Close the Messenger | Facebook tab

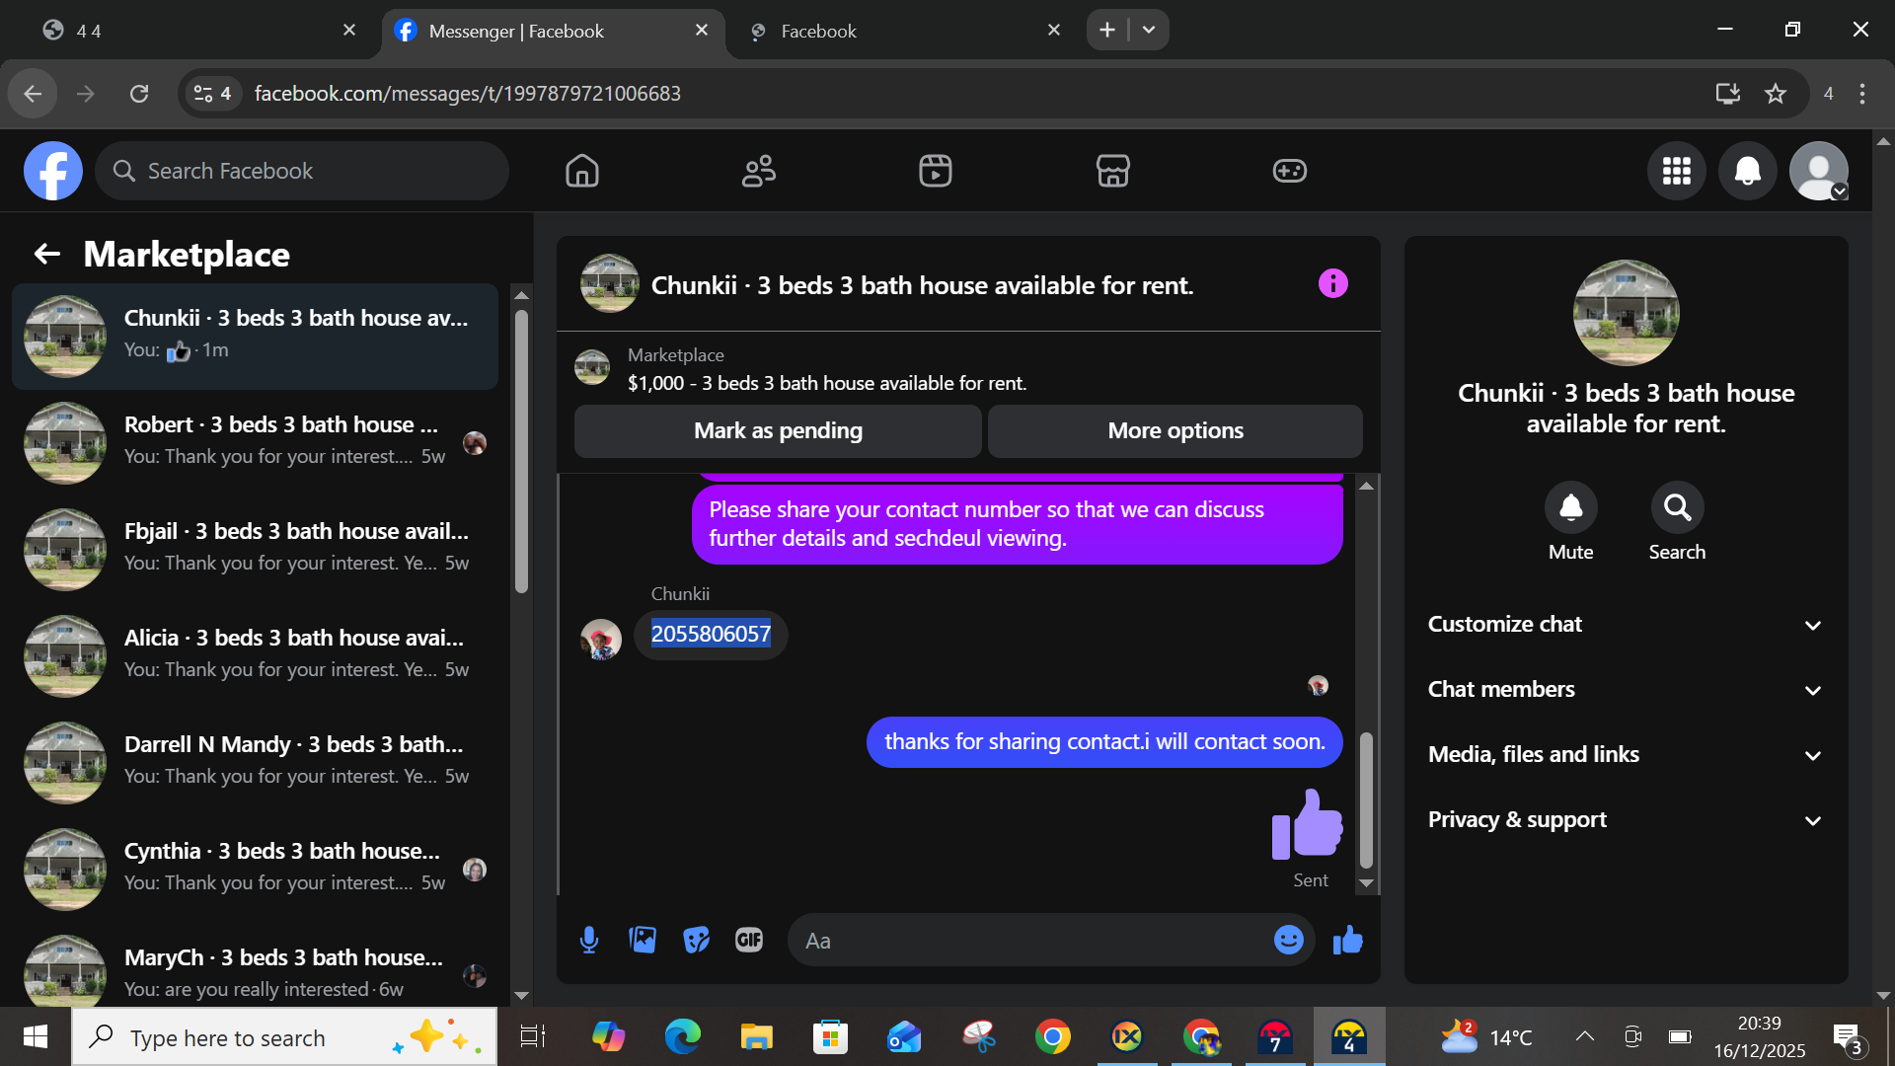702,31
